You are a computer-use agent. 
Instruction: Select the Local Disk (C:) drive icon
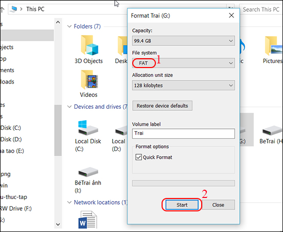88,128
